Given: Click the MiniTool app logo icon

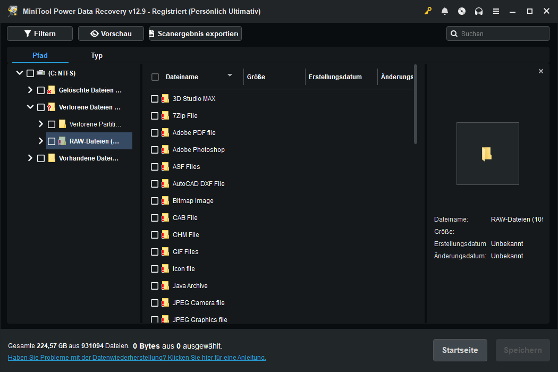Looking at the screenshot, I should tap(13, 11).
